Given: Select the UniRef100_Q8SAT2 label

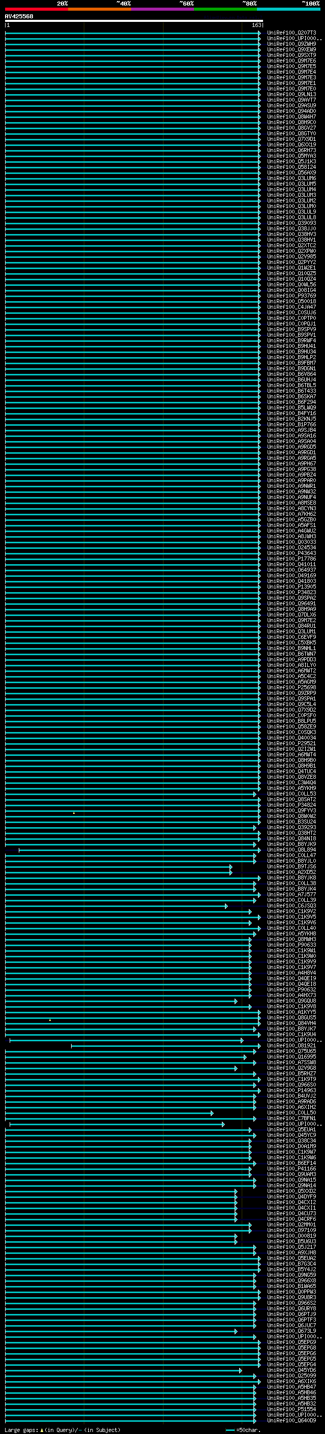Looking at the screenshot, I should [x=291, y=799].
